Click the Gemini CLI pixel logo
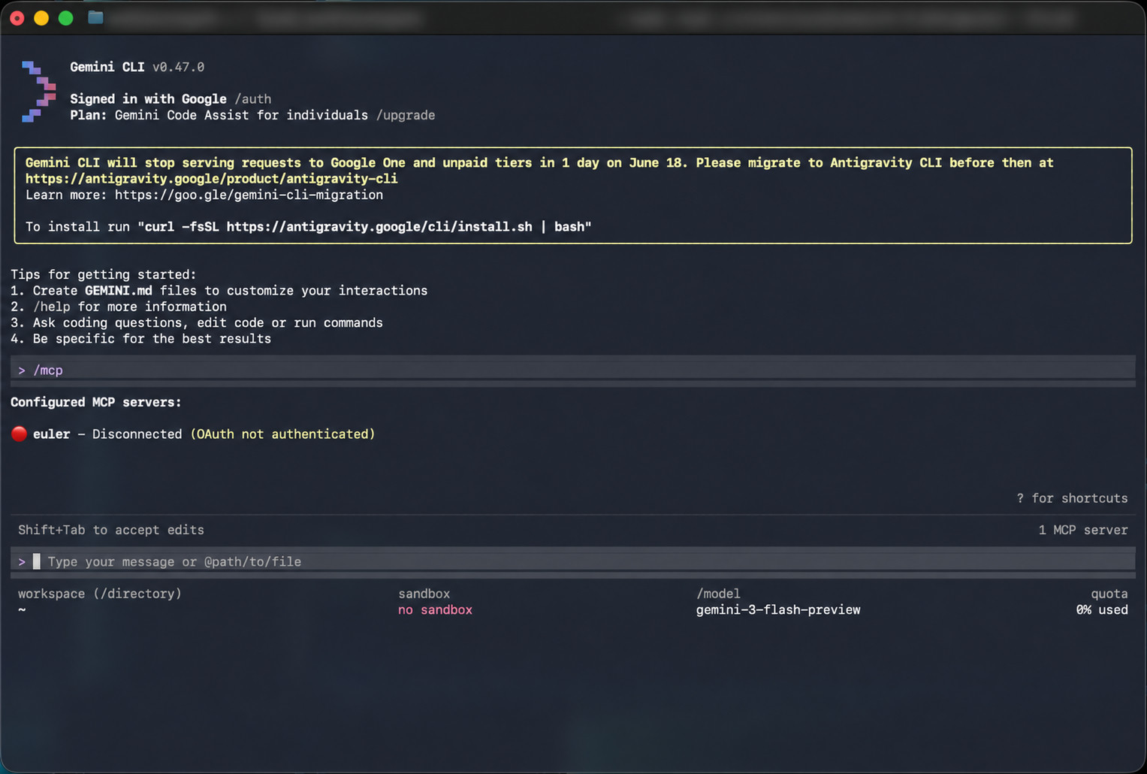Viewport: 1147px width, 774px height. pyautogui.click(x=39, y=91)
